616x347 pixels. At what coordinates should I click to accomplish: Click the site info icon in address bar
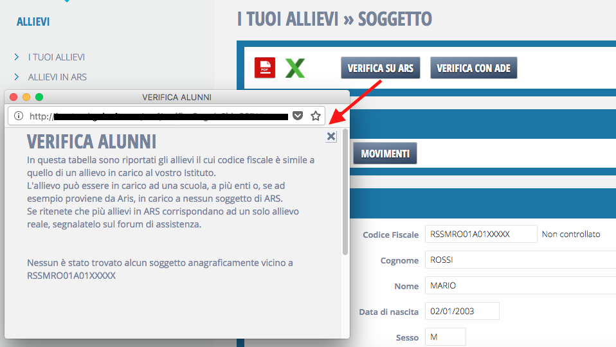tap(19, 116)
